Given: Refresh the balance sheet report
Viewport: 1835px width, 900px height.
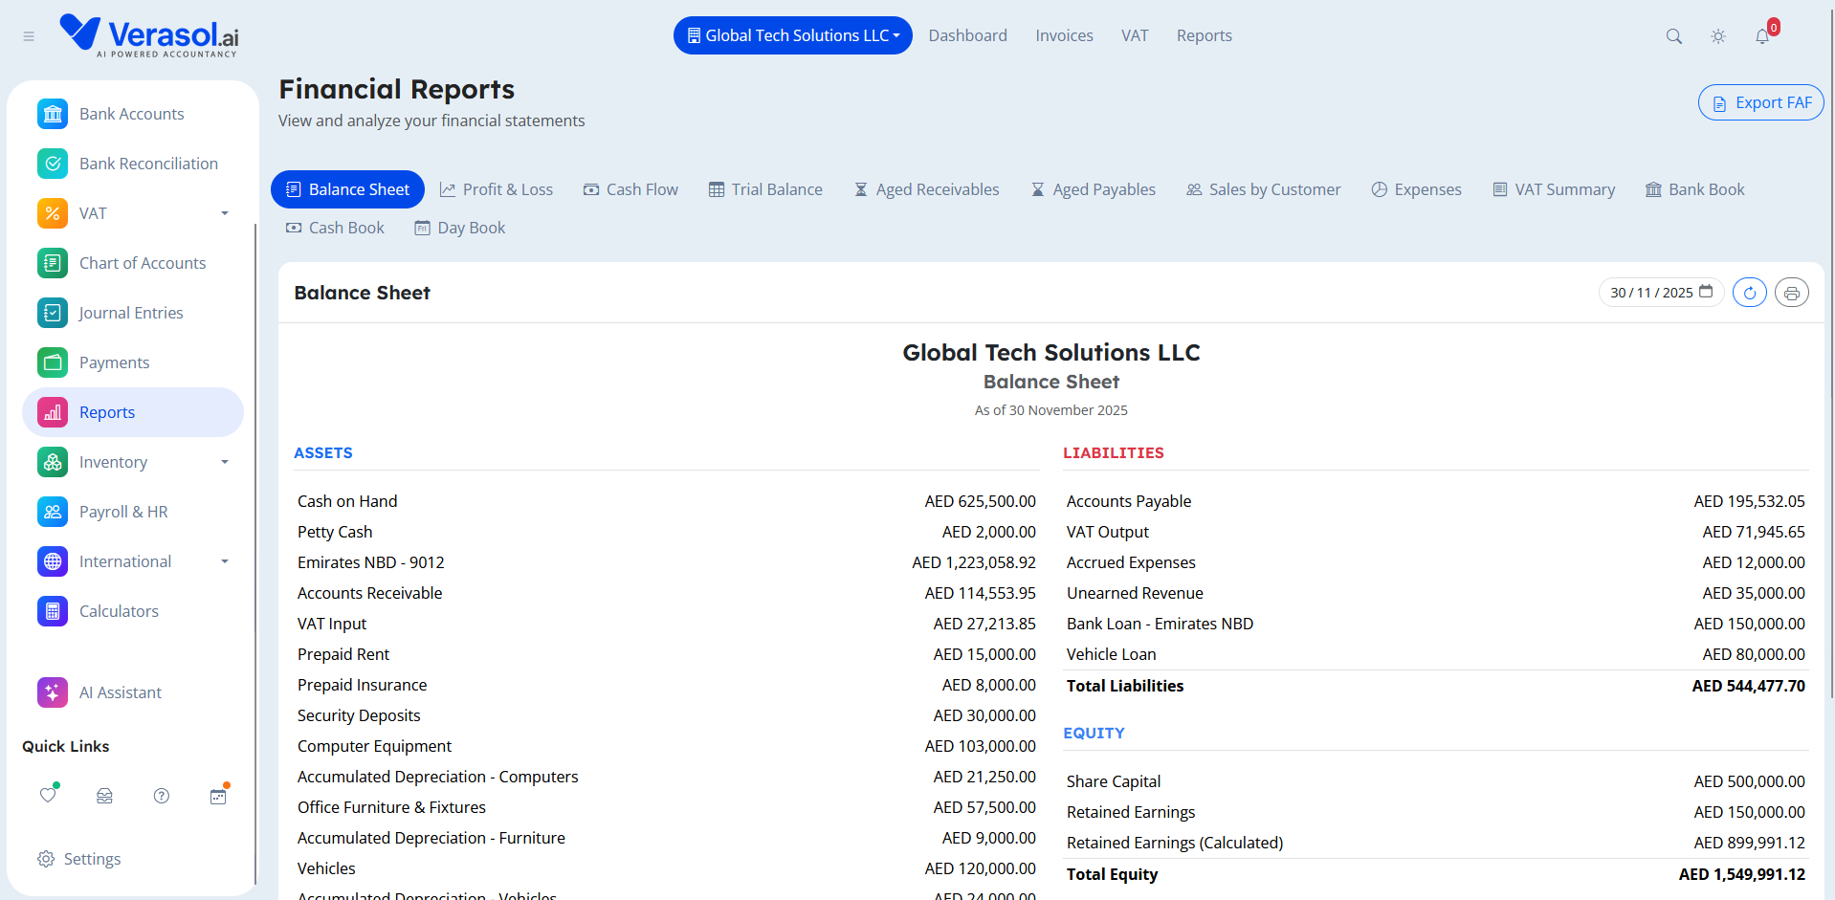Looking at the screenshot, I should (1750, 293).
